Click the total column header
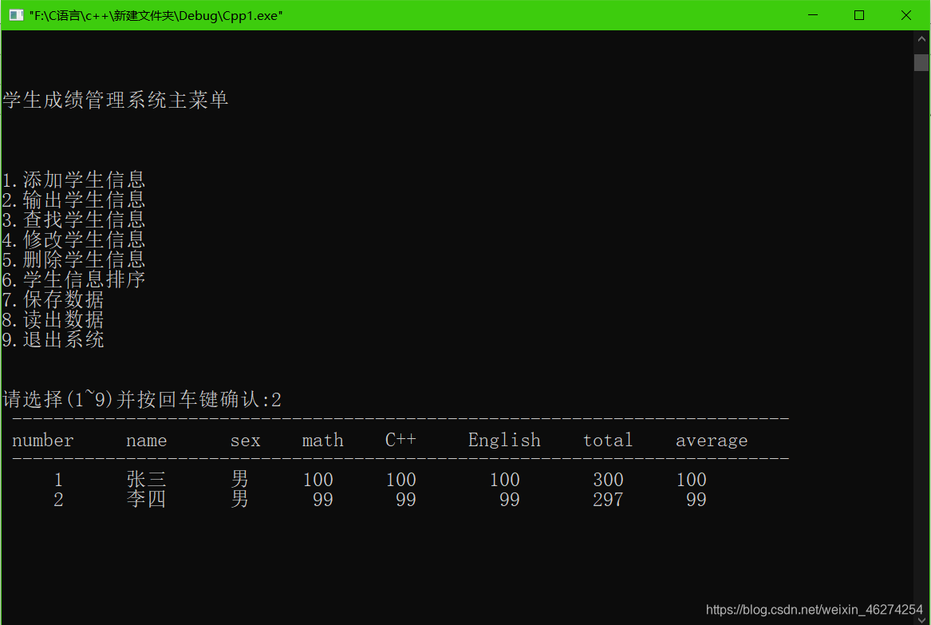 [x=607, y=441]
